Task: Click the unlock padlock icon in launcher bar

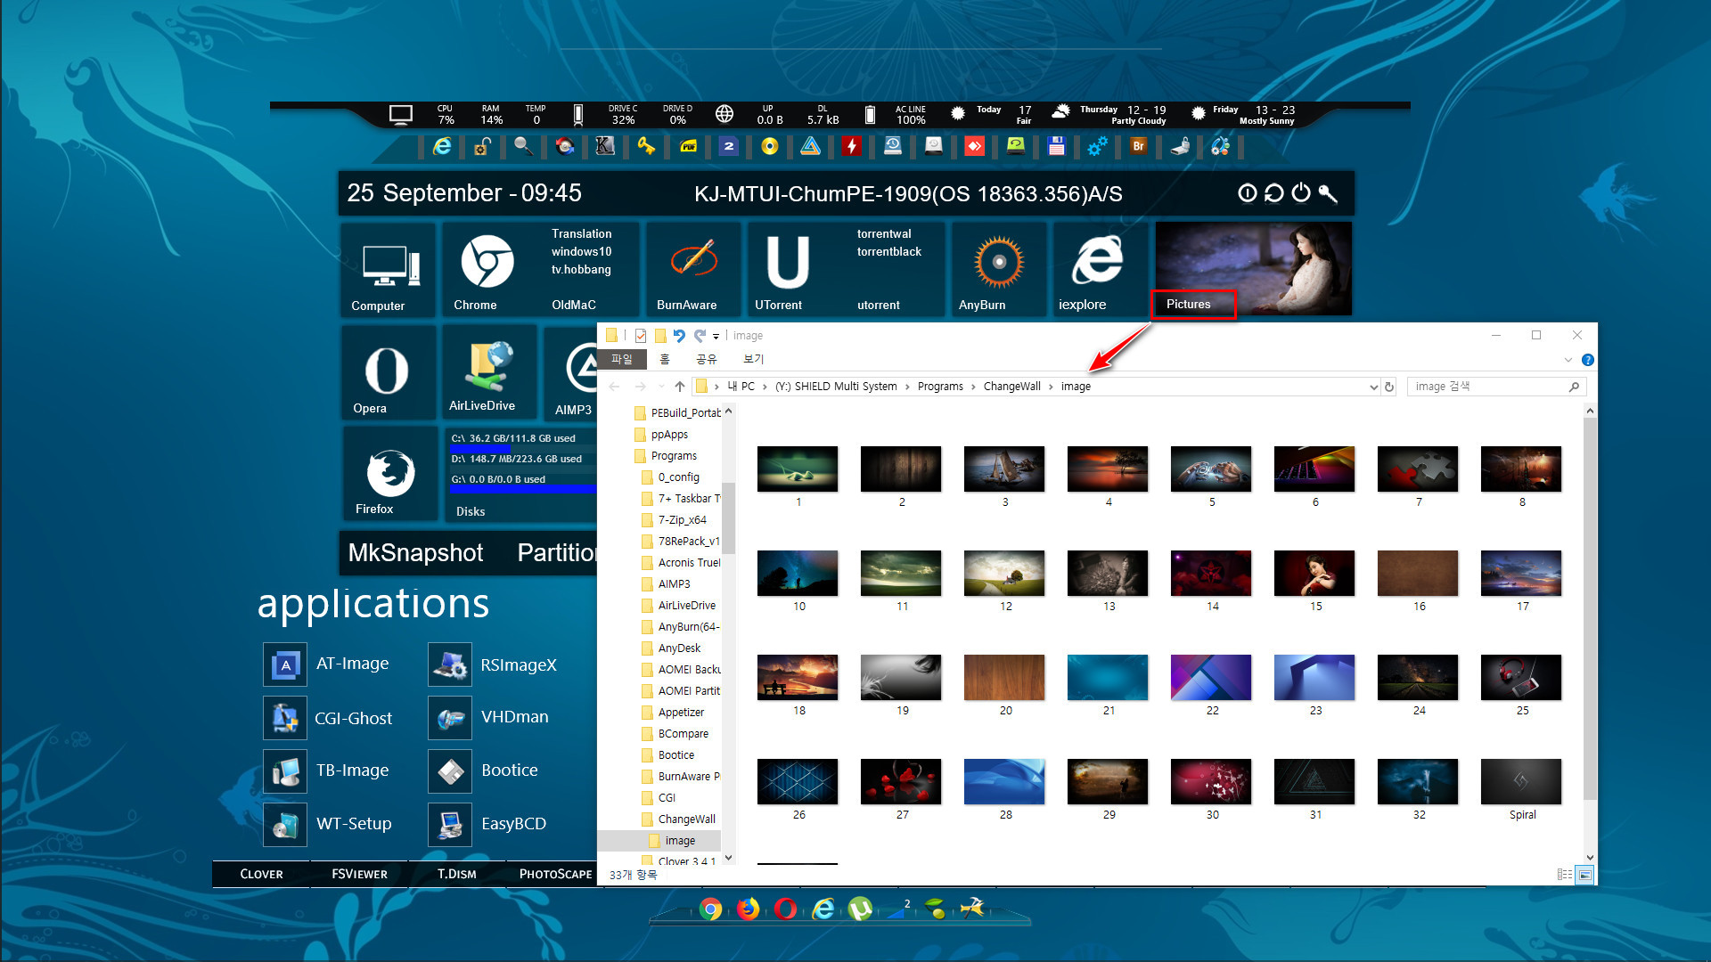Action: click(x=482, y=146)
